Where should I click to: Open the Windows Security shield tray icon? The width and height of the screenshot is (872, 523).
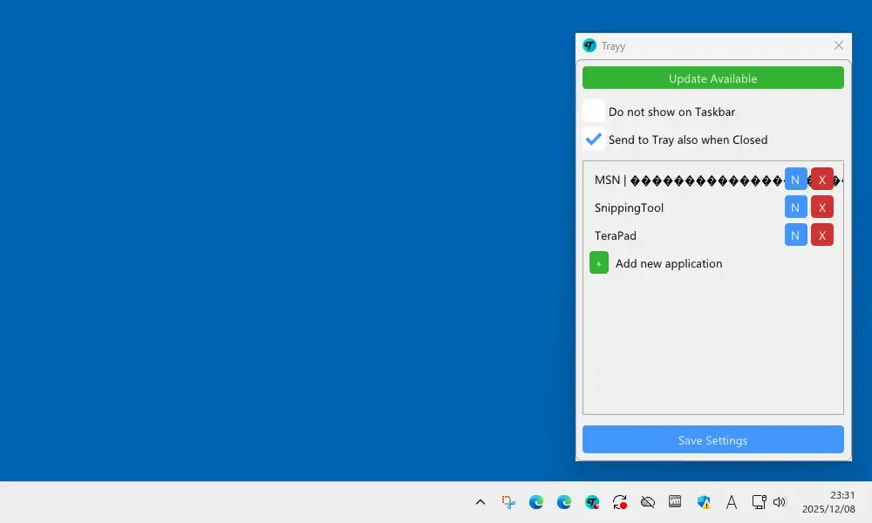(x=704, y=502)
